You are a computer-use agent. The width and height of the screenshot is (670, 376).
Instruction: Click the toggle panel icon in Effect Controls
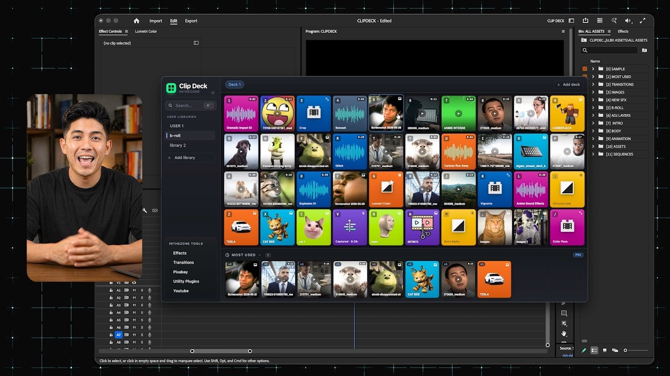(x=196, y=43)
